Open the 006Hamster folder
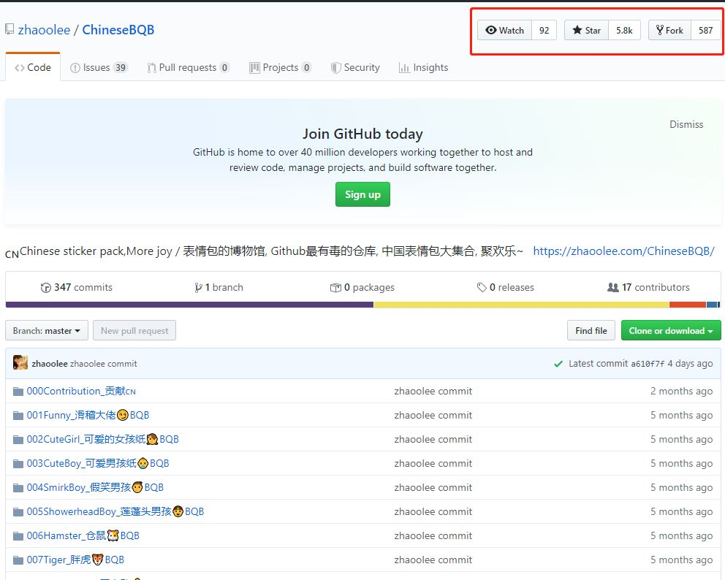725x580 pixels. pos(83,535)
